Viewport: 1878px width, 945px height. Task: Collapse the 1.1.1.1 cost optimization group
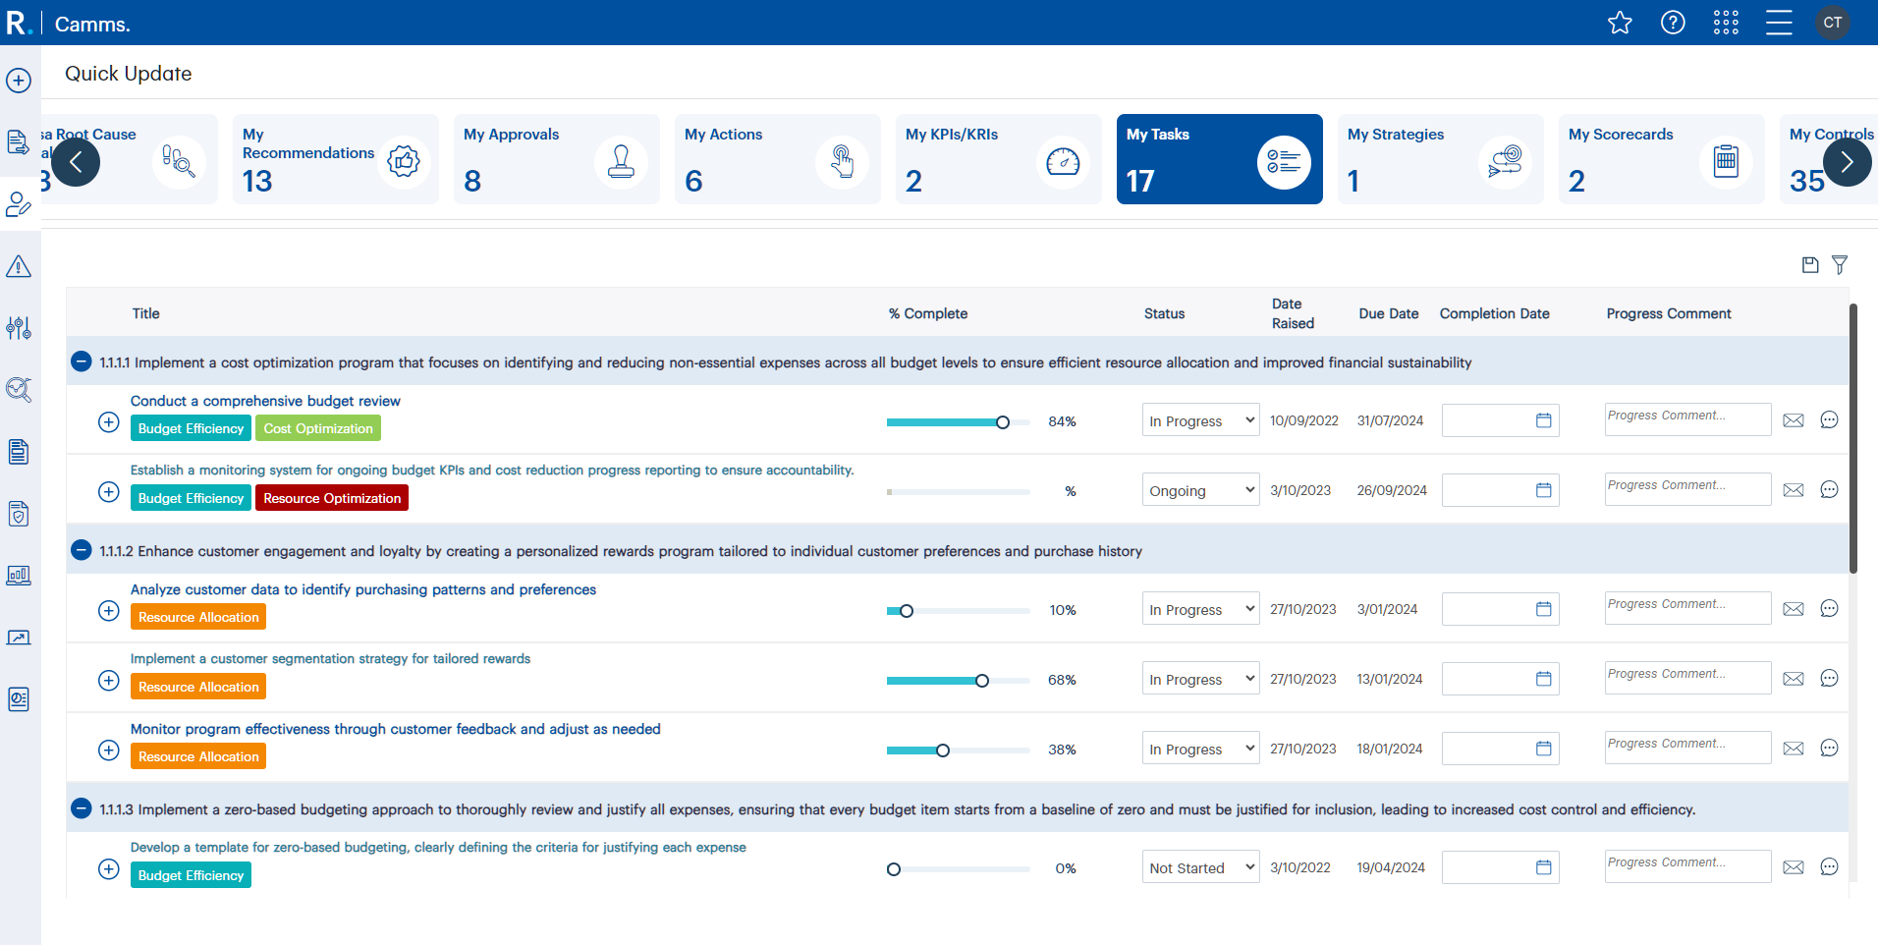(x=82, y=361)
